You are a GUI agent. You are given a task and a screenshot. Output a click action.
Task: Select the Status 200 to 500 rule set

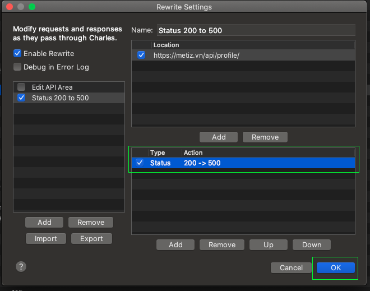[x=69, y=98]
